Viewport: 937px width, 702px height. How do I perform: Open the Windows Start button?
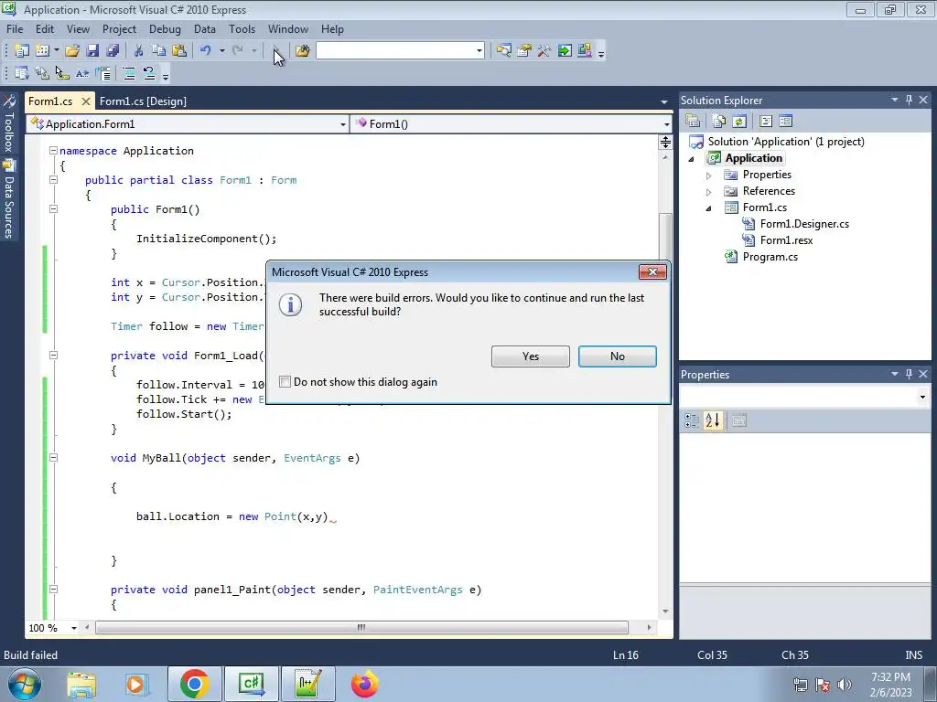pyautogui.click(x=25, y=684)
